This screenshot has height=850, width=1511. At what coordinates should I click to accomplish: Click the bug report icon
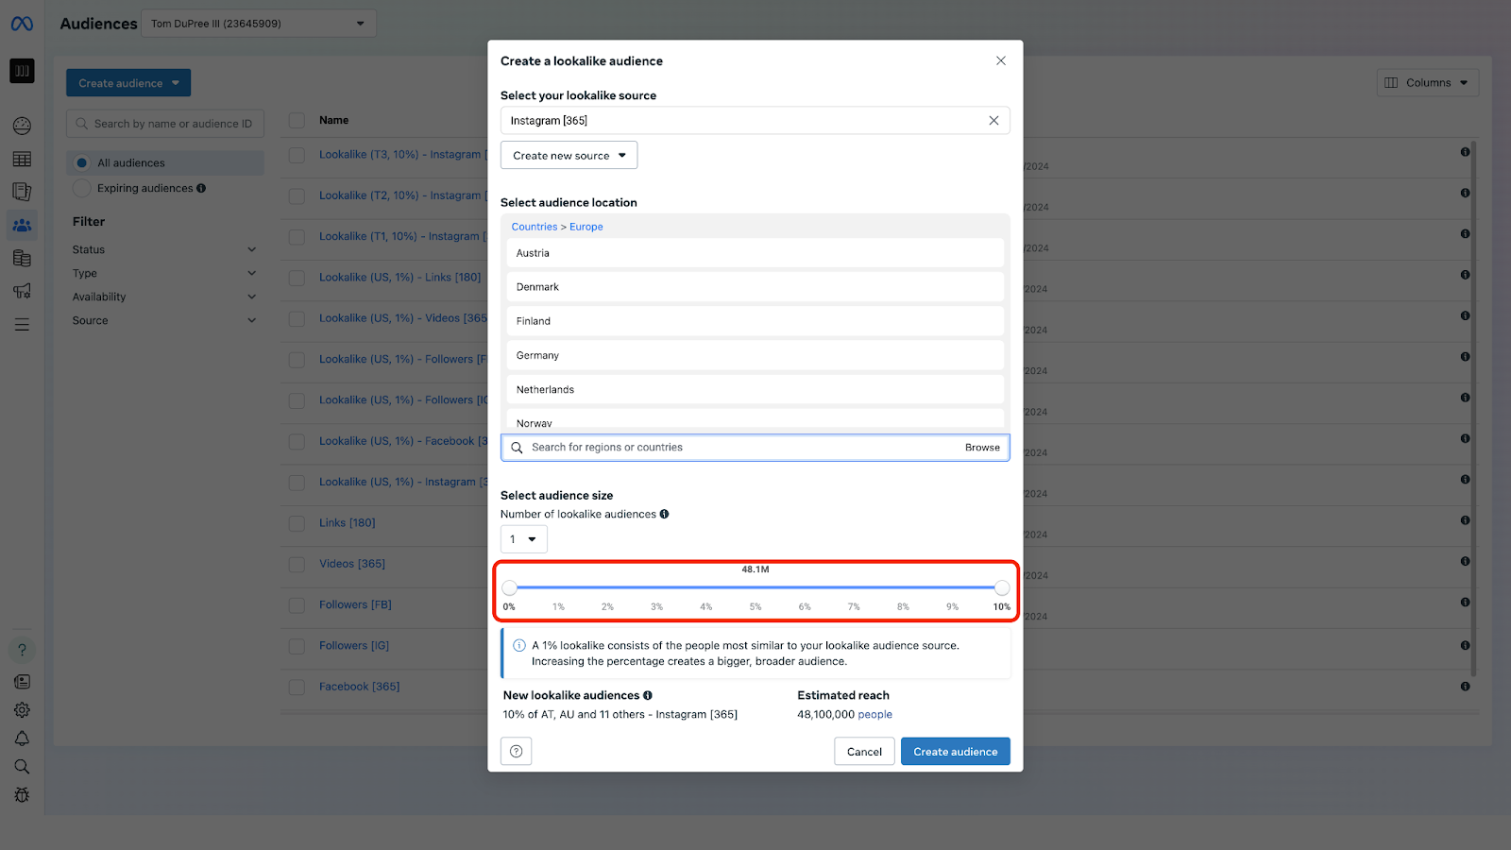tap(22, 795)
